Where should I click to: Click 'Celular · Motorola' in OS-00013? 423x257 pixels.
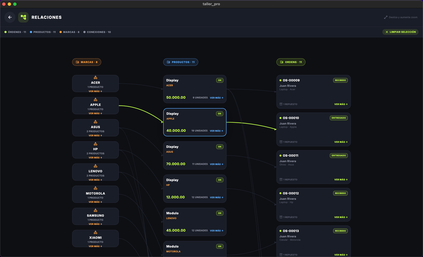pyautogui.click(x=290, y=240)
